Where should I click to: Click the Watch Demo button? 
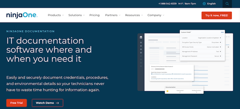tap(47, 103)
